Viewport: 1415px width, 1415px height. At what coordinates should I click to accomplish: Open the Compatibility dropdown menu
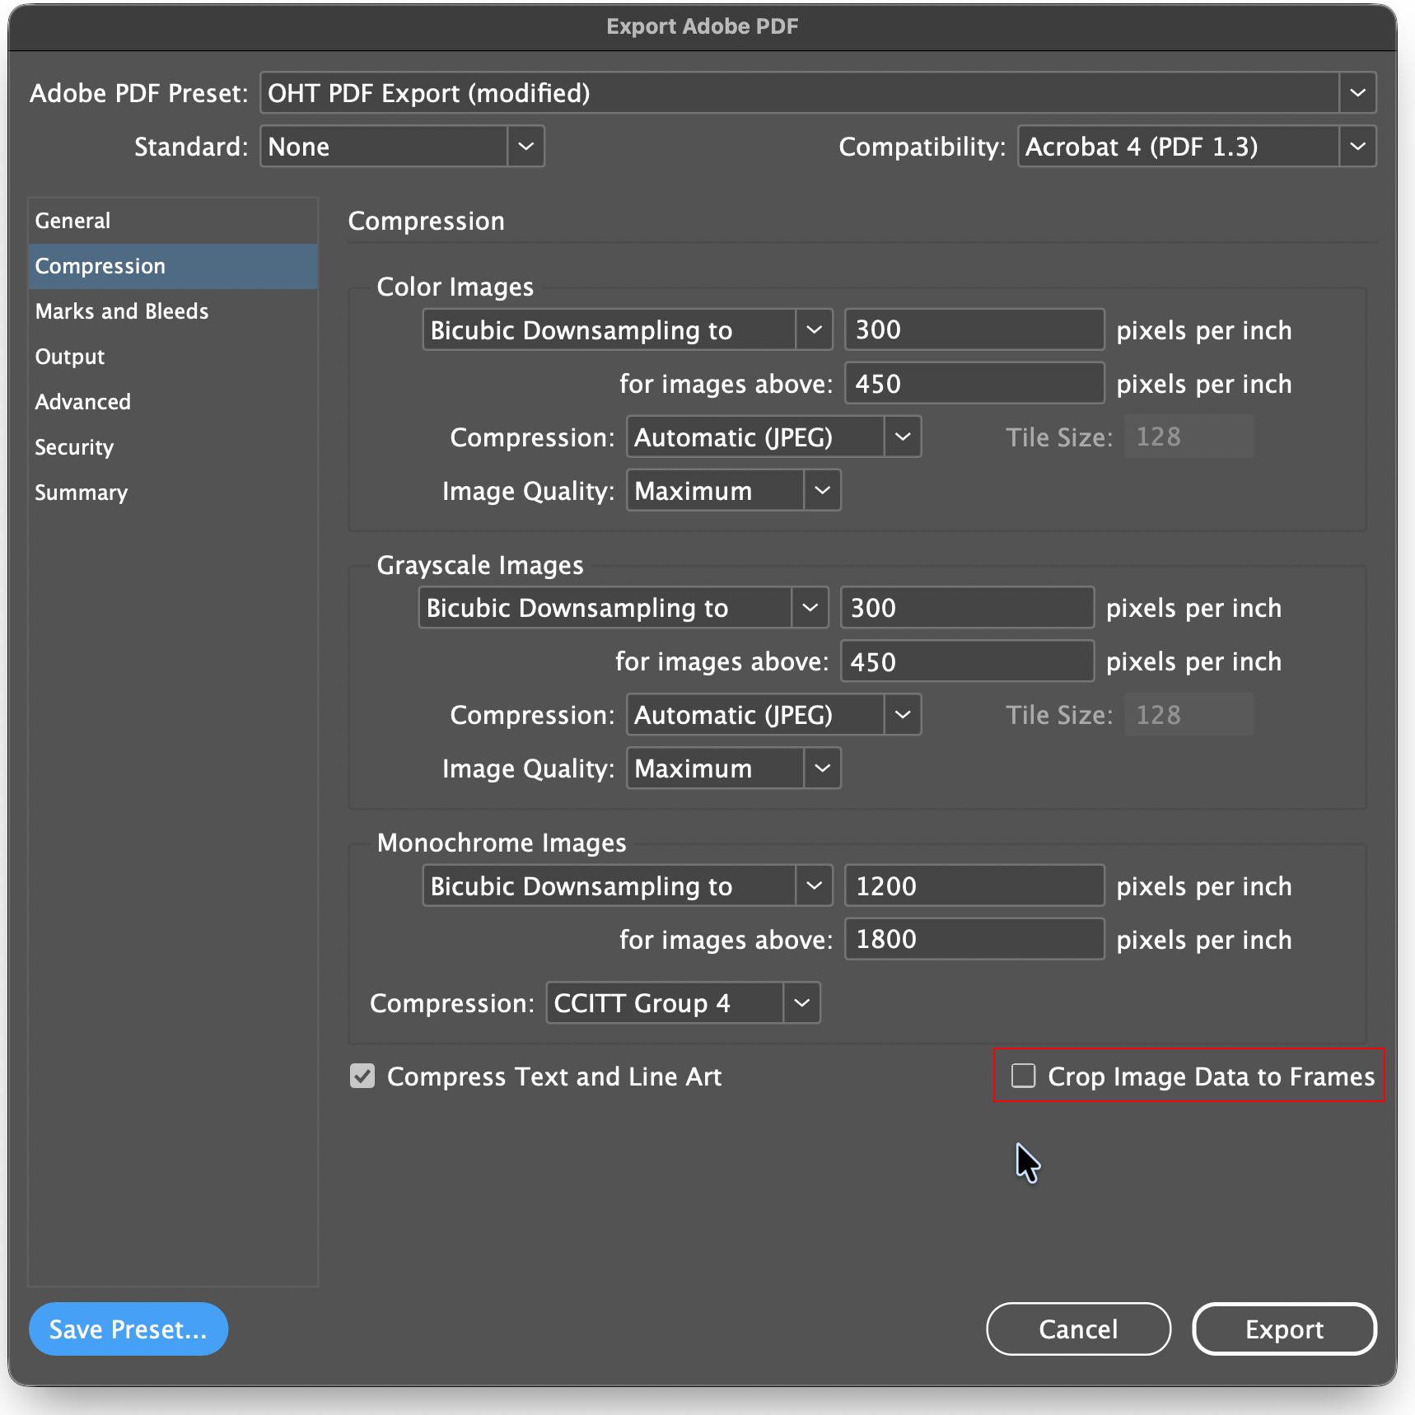[1357, 147]
